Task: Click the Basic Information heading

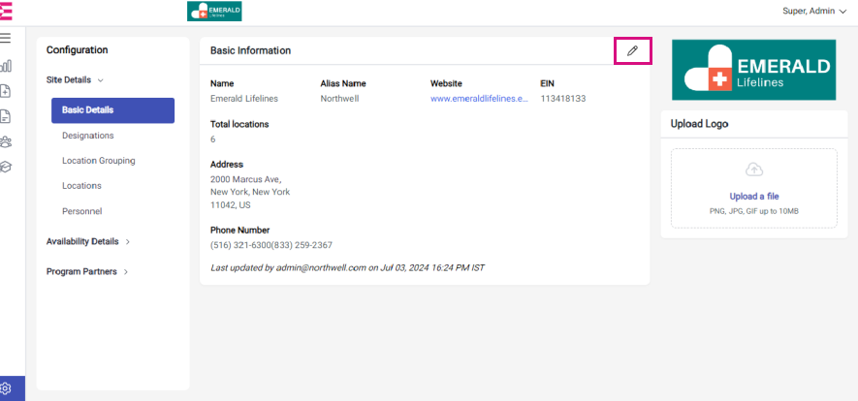Action: 251,50
